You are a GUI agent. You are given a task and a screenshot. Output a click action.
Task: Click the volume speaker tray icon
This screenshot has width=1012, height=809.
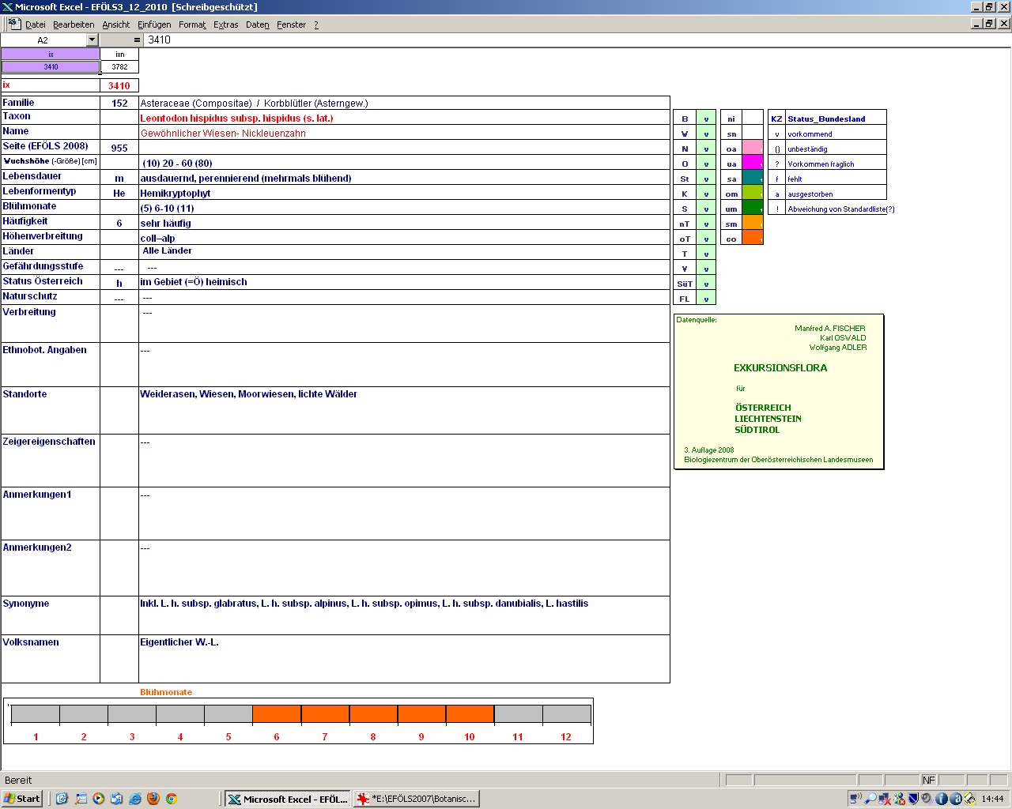[927, 799]
